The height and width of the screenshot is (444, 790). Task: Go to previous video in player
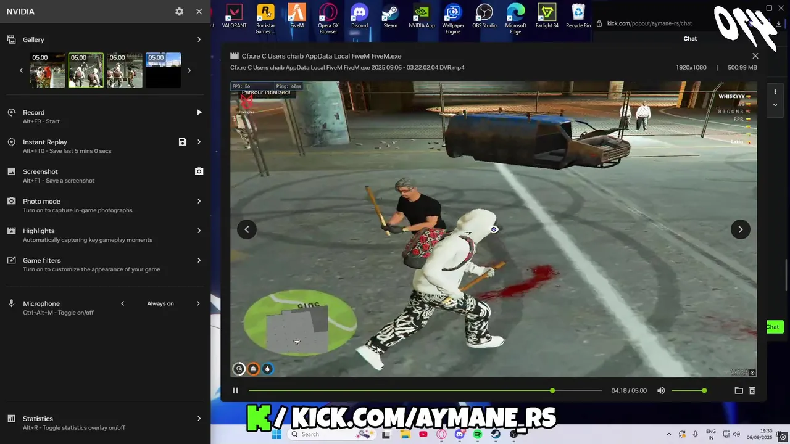tap(247, 229)
